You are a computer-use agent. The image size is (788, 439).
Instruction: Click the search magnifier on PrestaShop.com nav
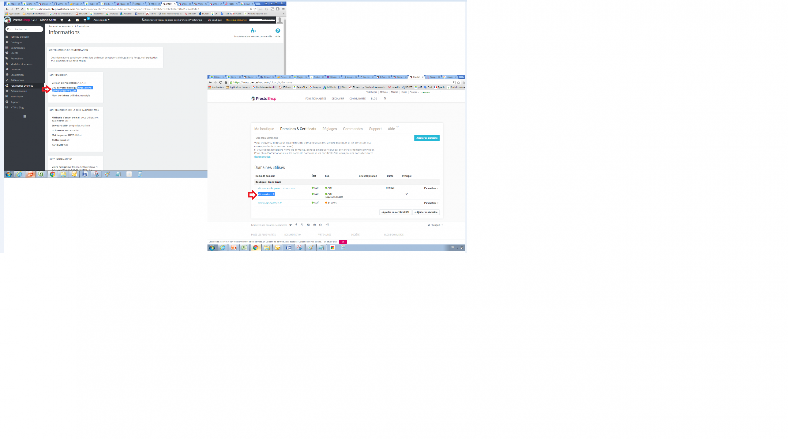385,99
